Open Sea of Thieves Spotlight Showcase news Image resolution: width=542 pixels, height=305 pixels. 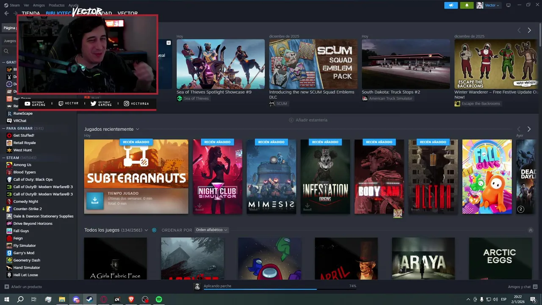click(221, 64)
